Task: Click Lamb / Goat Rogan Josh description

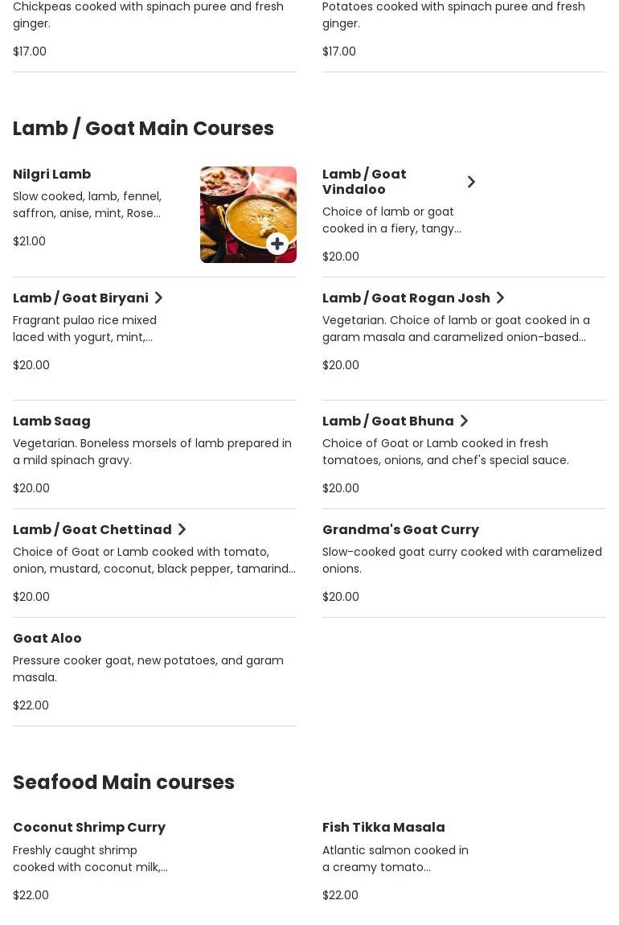Action: tap(456, 329)
